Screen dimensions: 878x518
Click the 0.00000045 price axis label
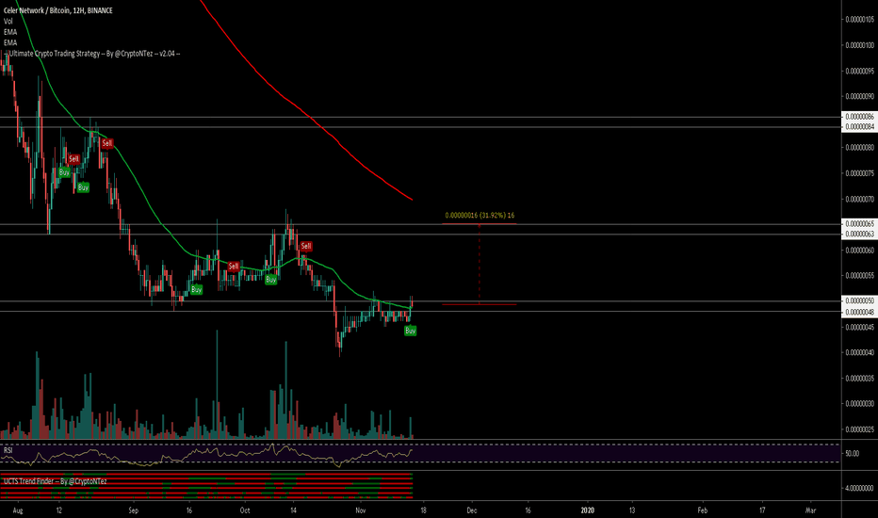click(859, 327)
